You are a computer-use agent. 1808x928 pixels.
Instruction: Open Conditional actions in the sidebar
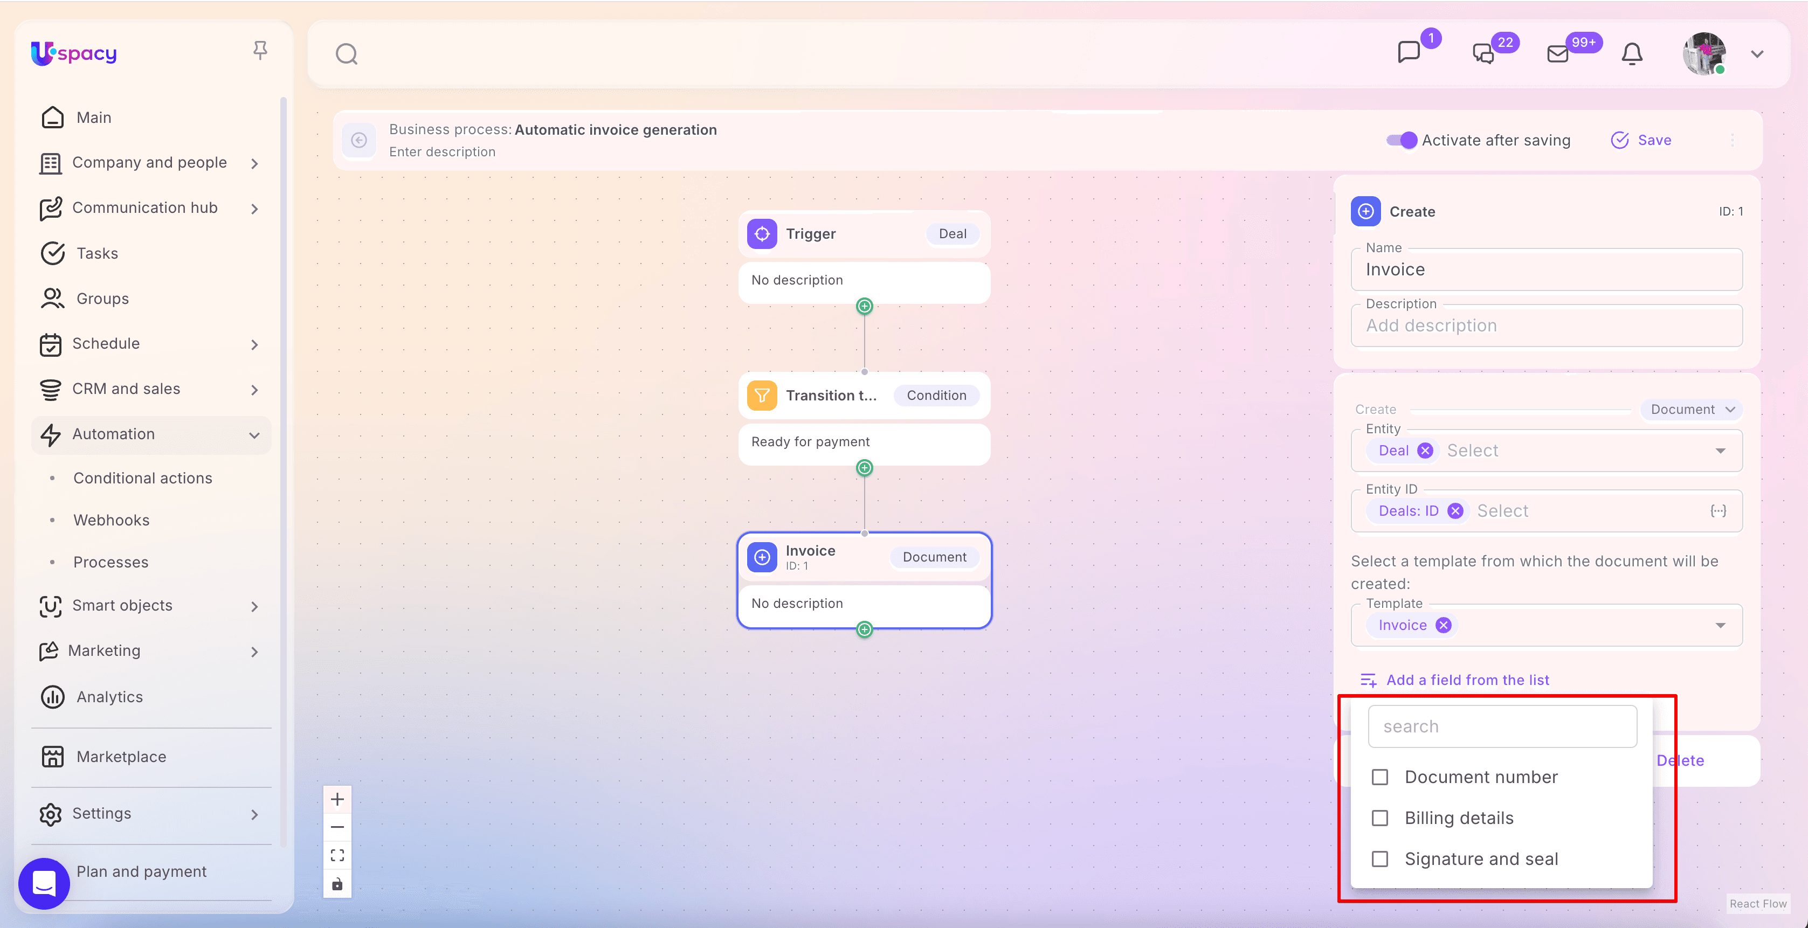[x=142, y=479]
